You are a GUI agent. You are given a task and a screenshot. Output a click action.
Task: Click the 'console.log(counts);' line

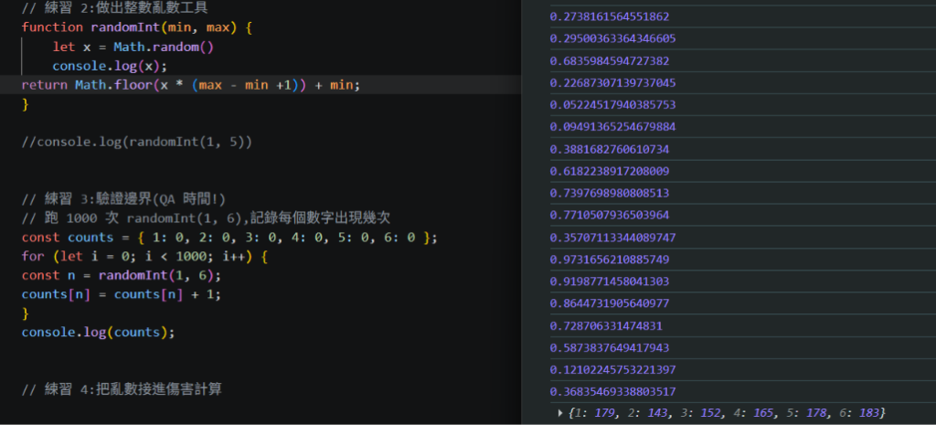click(99, 332)
